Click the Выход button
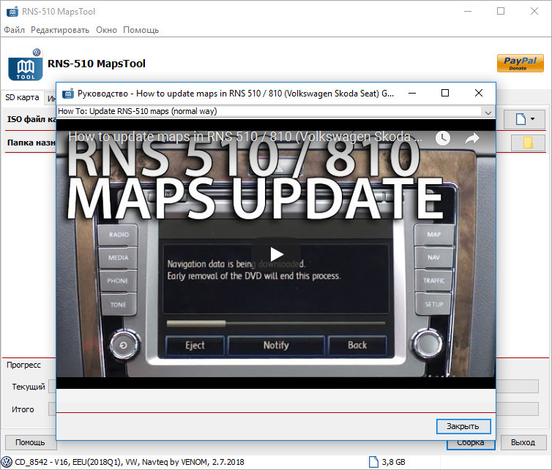Screen dimensions: 552x470 tap(523, 442)
